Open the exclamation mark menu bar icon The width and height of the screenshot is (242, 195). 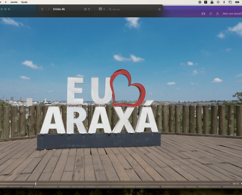pyautogui.click(x=206, y=2)
